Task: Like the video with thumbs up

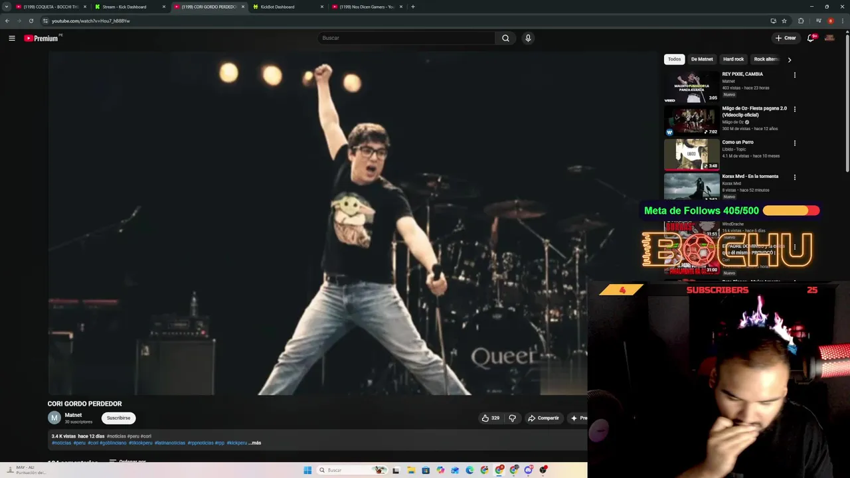Action: (491, 418)
